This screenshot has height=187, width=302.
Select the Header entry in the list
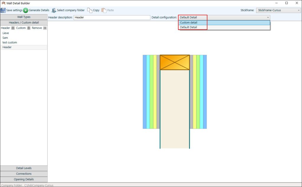tap(24, 47)
